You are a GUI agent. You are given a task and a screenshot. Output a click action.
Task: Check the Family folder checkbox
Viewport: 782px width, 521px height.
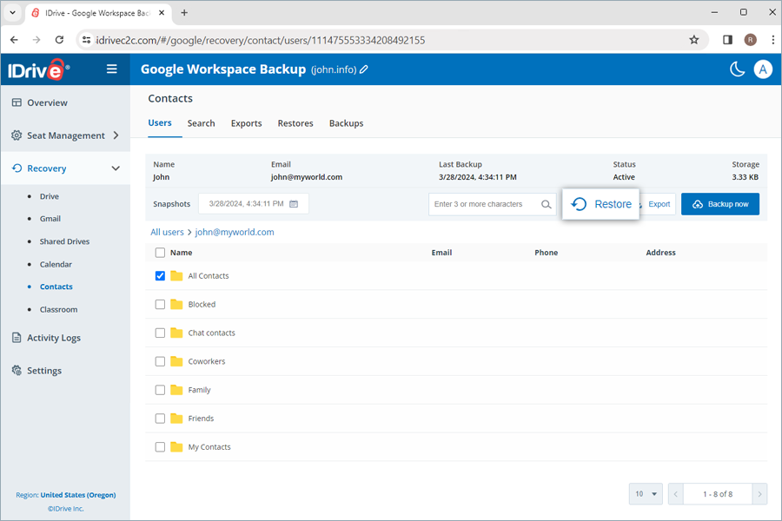[x=160, y=390]
